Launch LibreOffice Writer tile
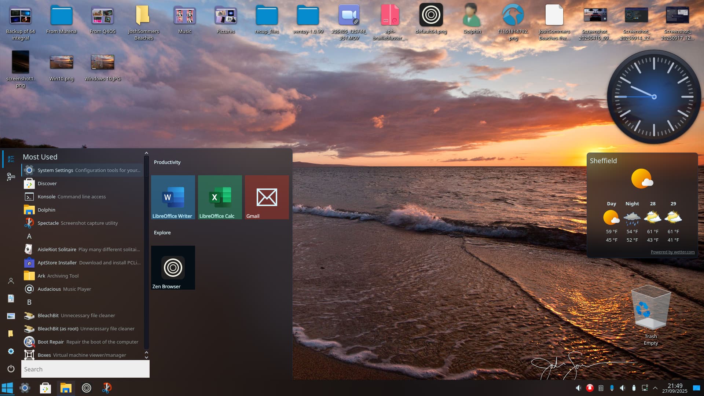 pyautogui.click(x=173, y=197)
